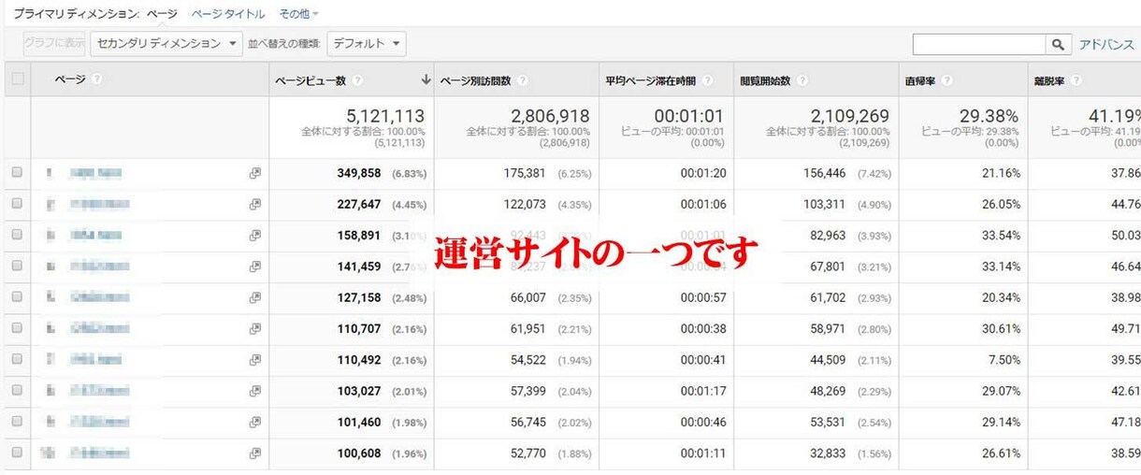Open page in new window for 141,459 row
The image size is (1141, 475).
point(254,266)
